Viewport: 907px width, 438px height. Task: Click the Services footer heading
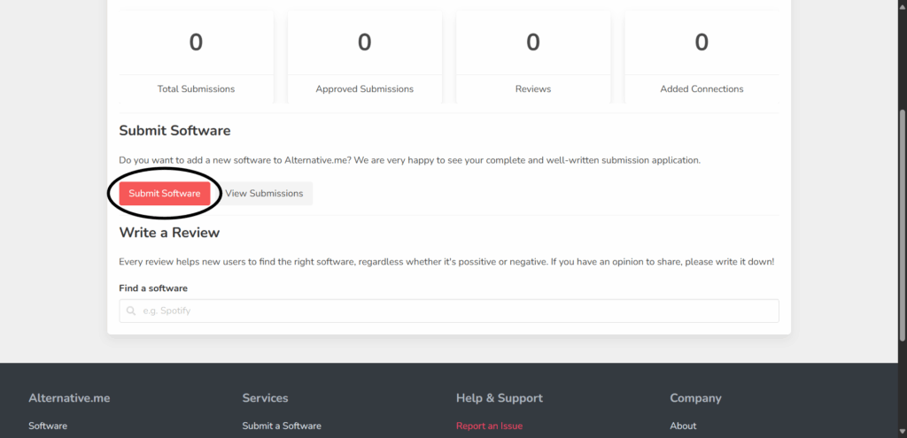click(x=265, y=398)
